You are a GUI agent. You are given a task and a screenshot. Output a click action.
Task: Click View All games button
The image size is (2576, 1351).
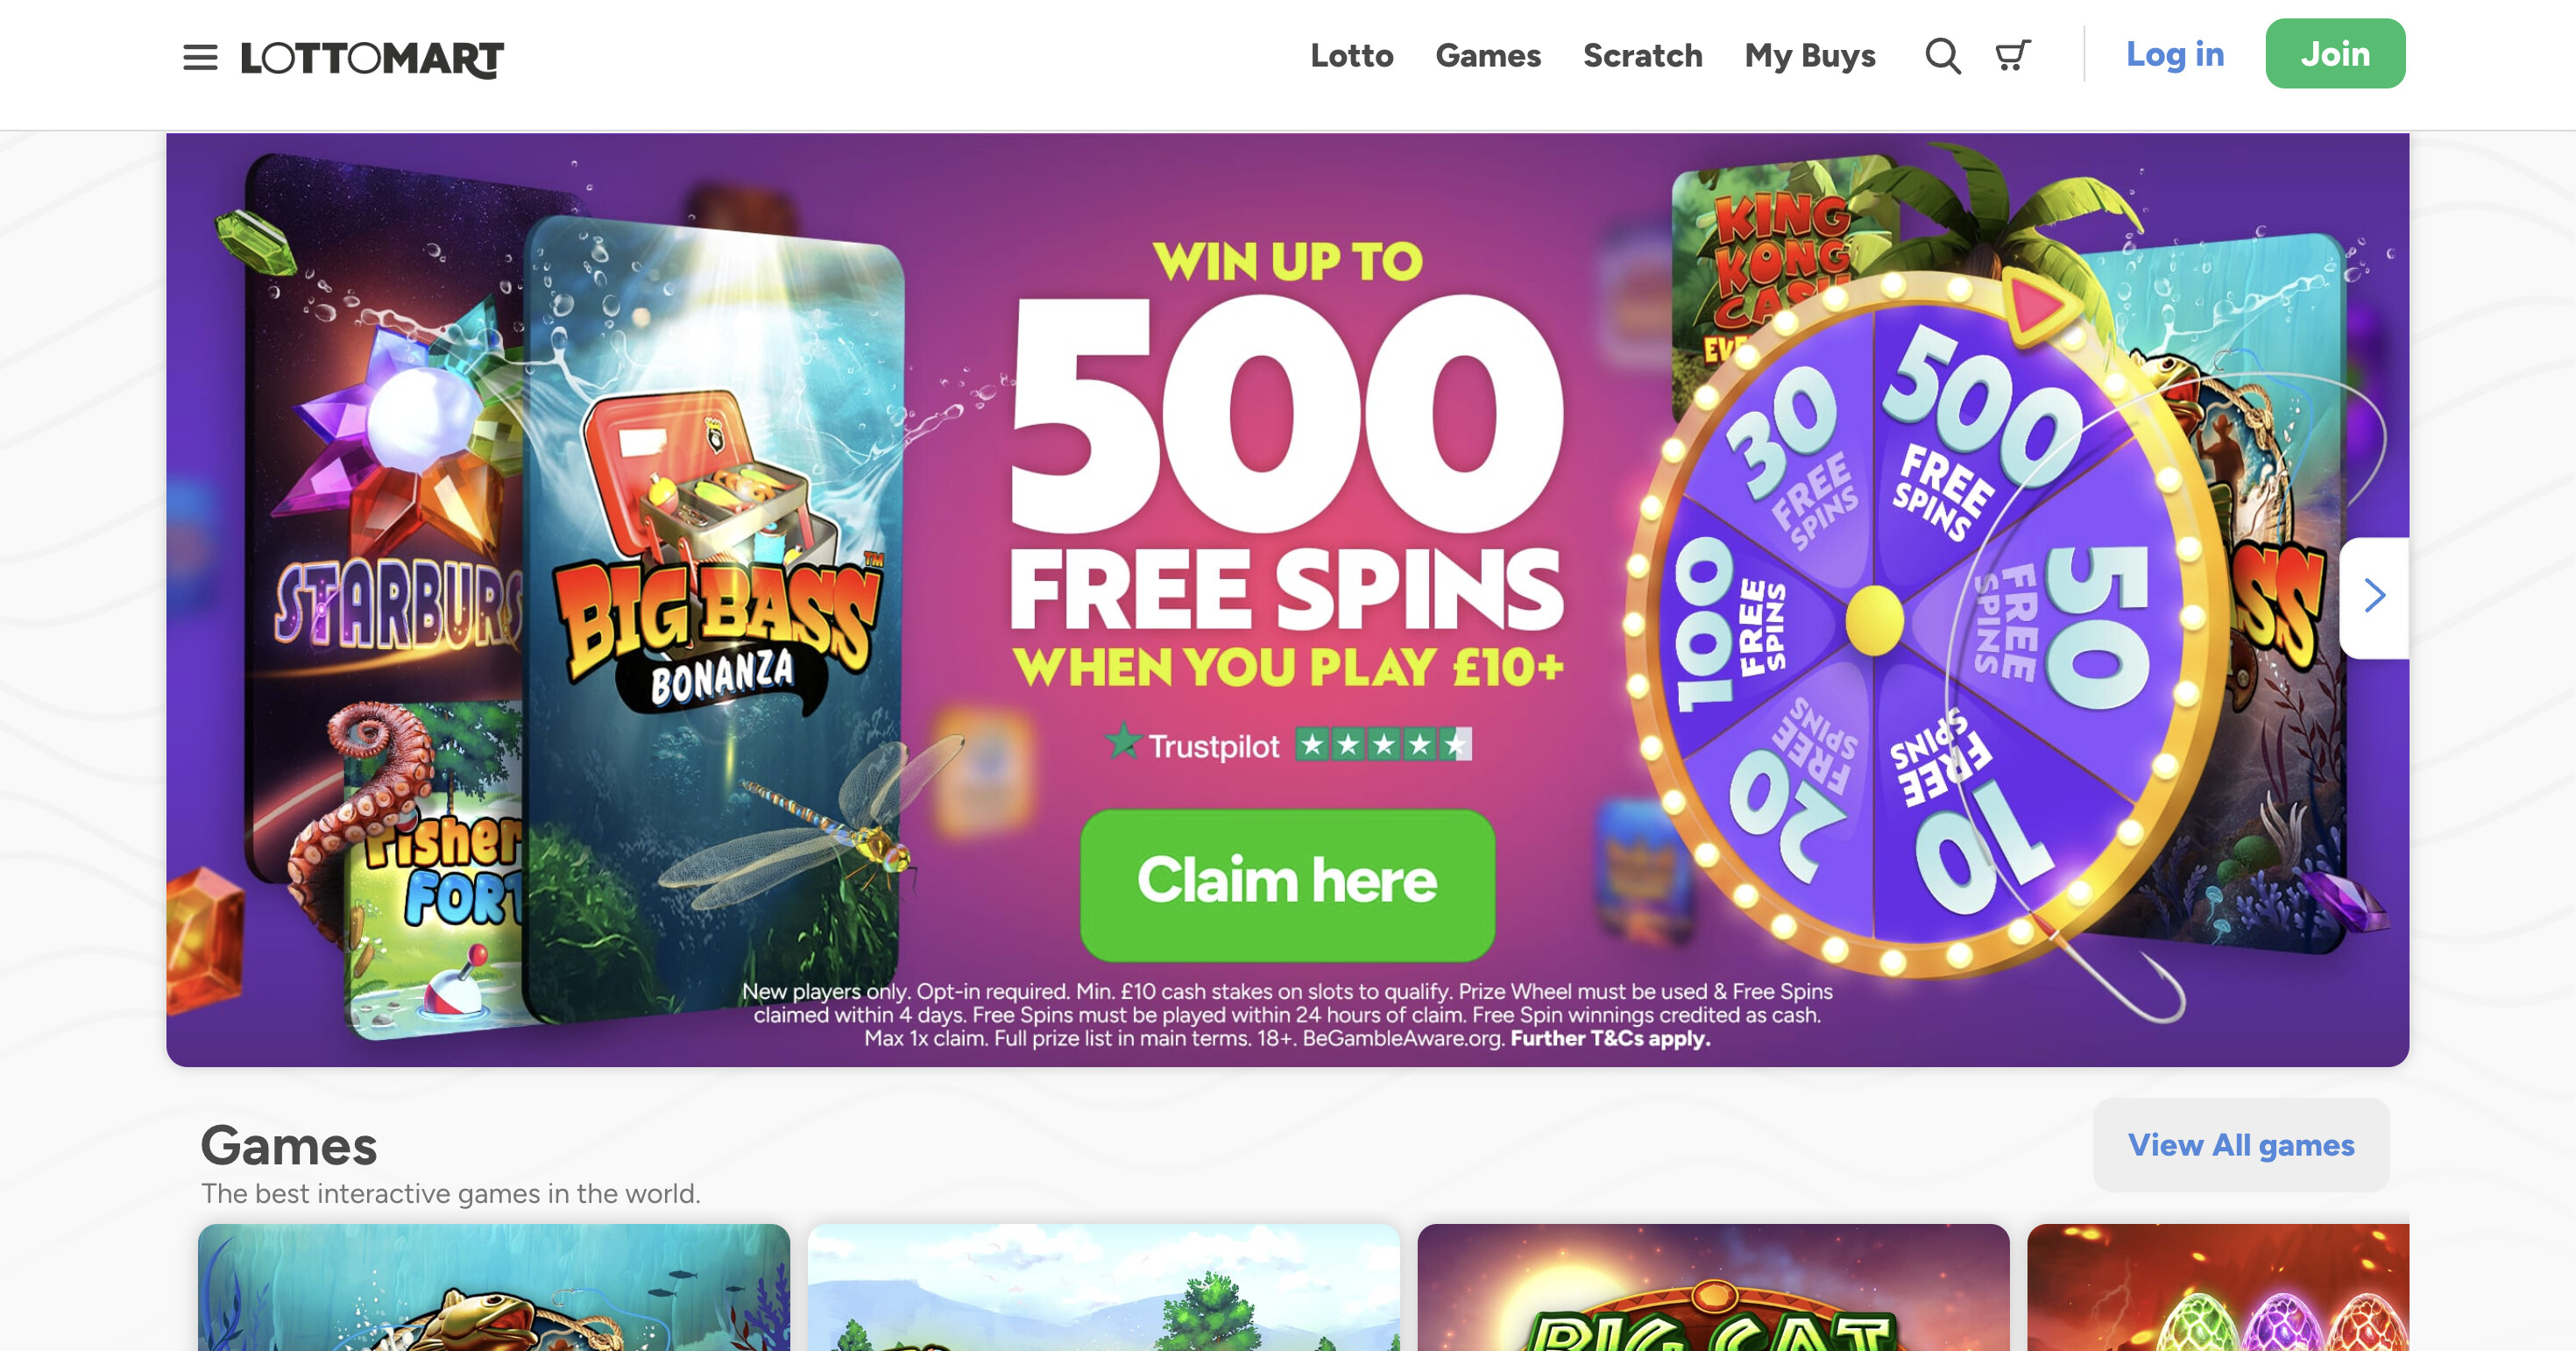pyautogui.click(x=2241, y=1144)
